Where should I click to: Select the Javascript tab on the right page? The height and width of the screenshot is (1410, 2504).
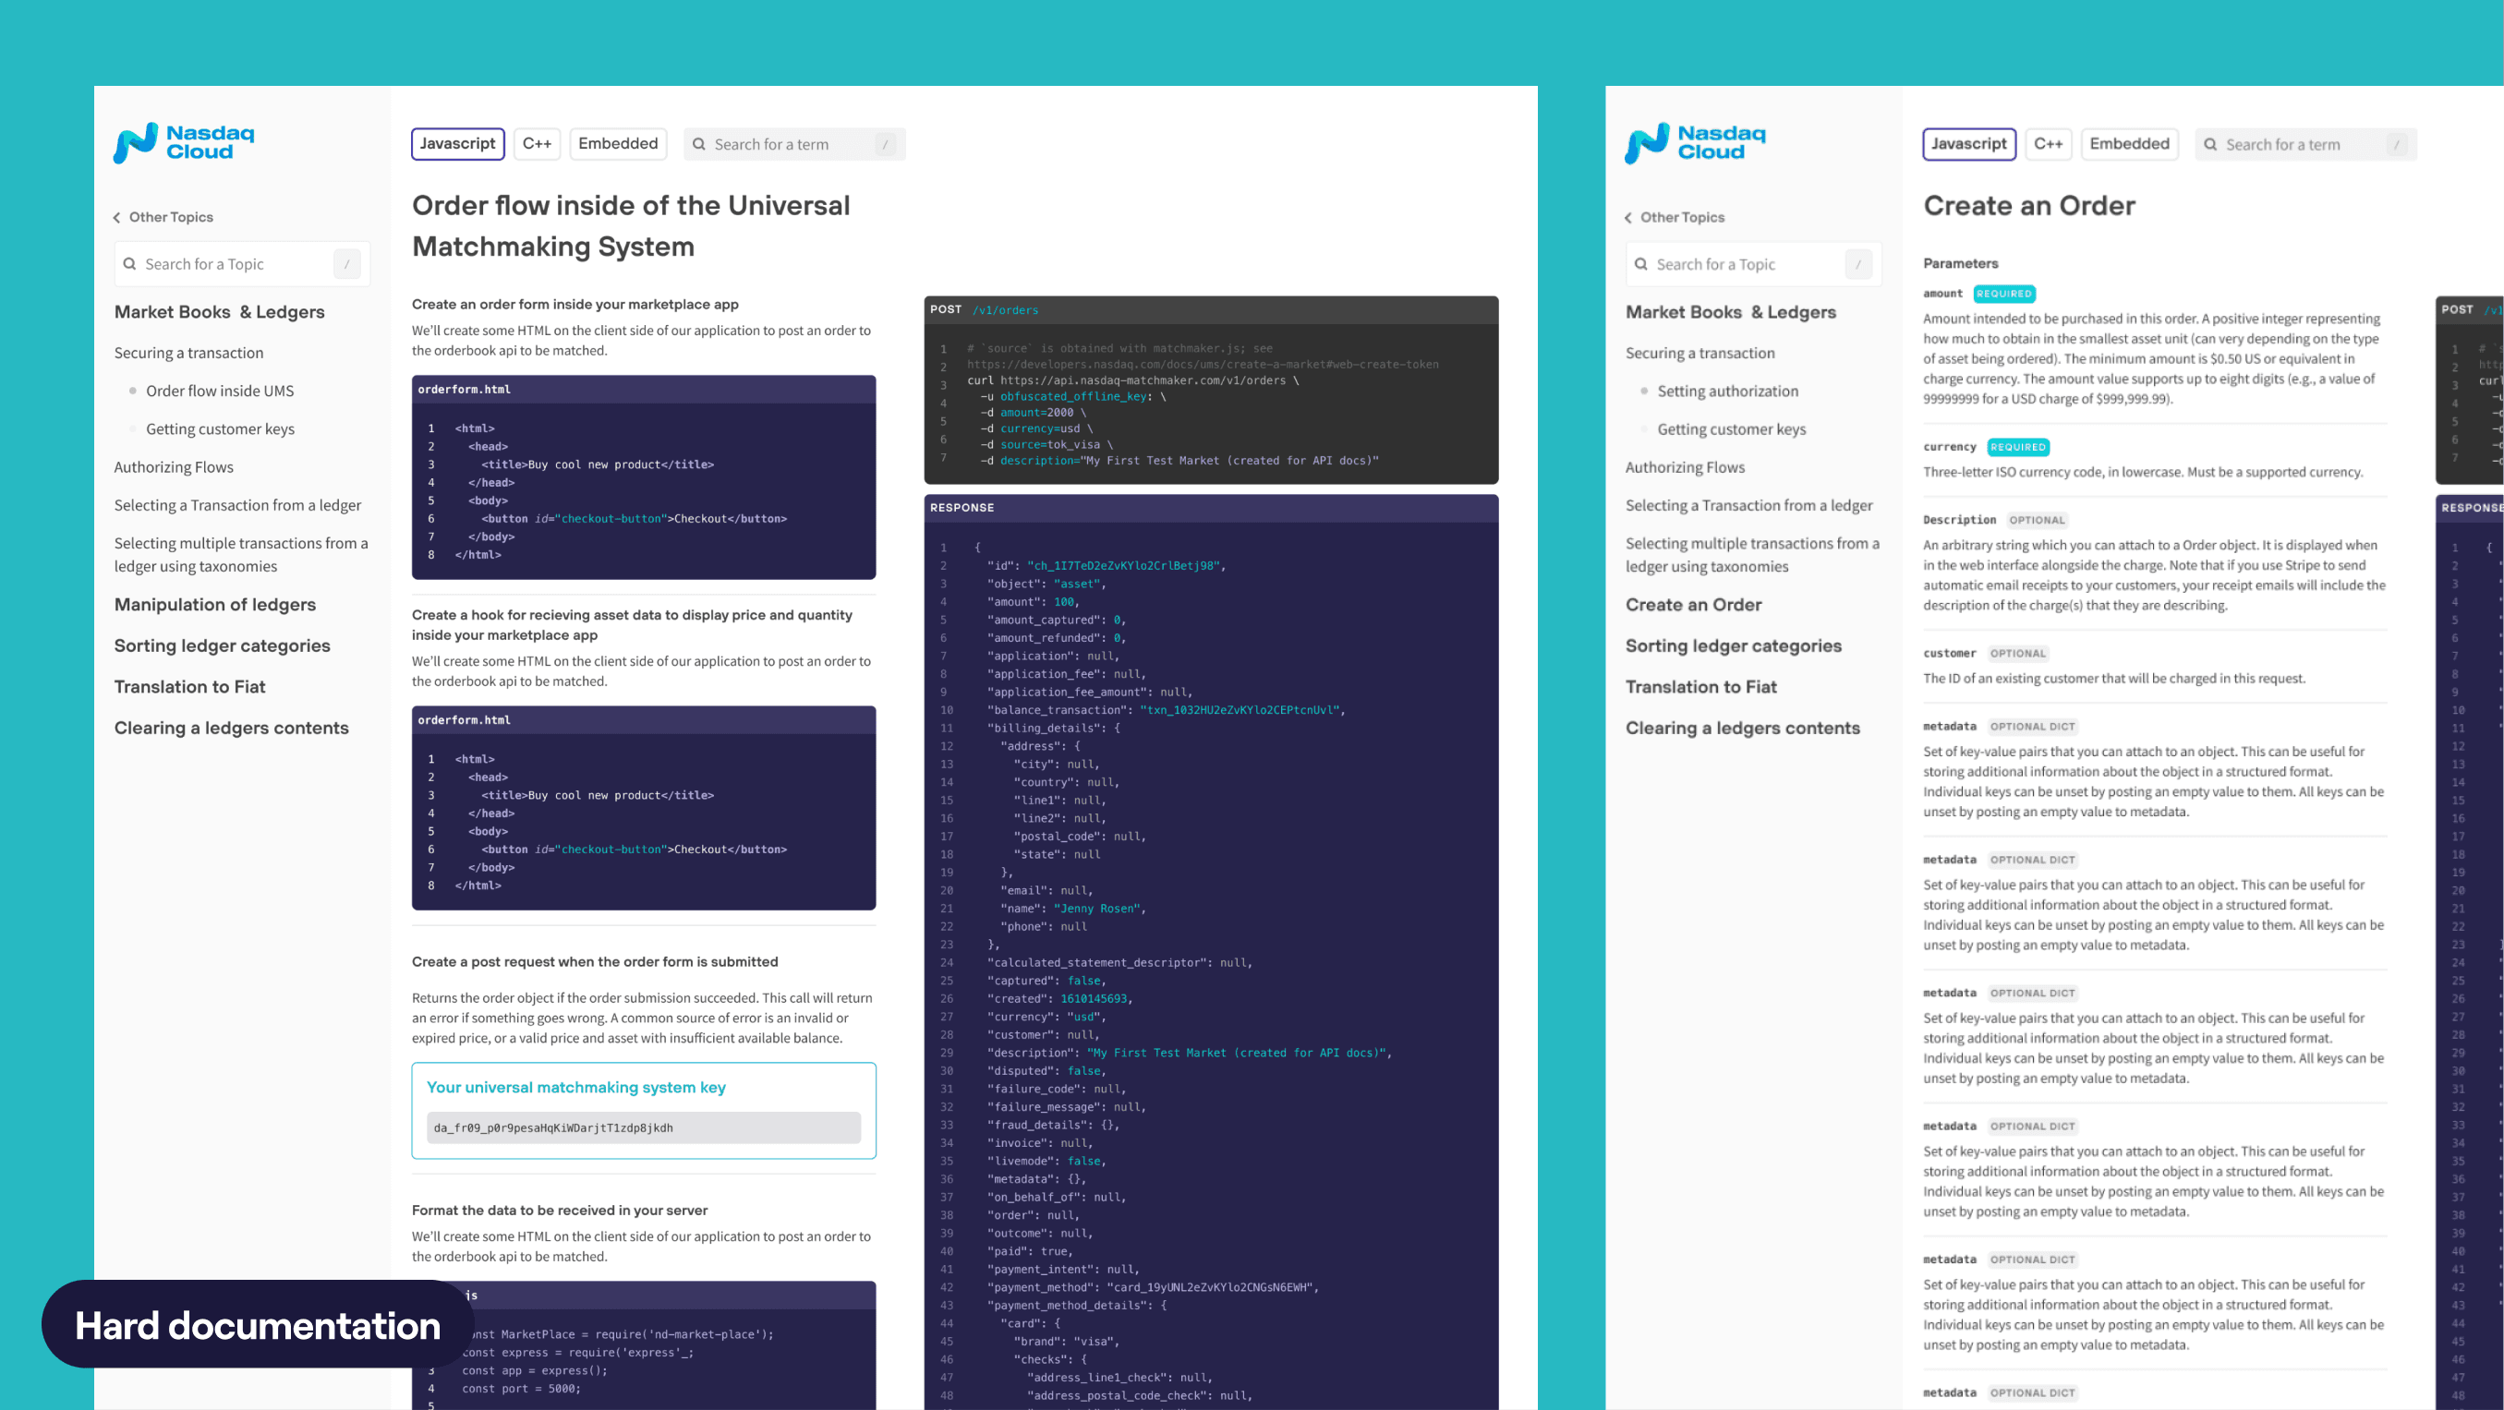point(1969,144)
